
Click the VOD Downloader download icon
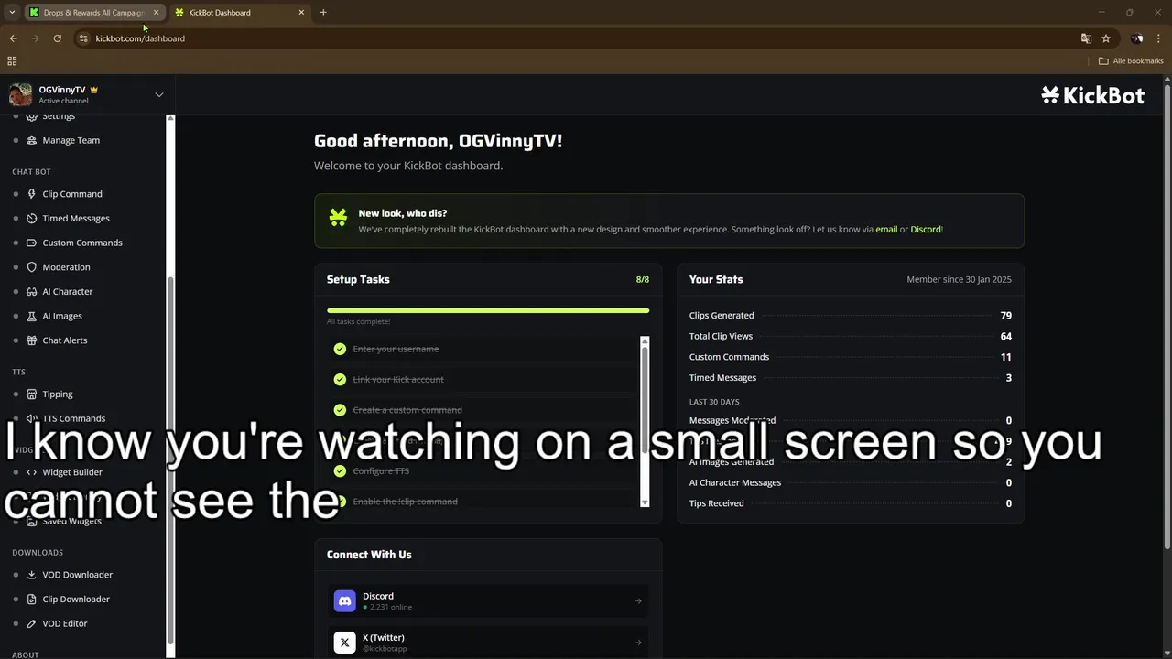click(32, 575)
